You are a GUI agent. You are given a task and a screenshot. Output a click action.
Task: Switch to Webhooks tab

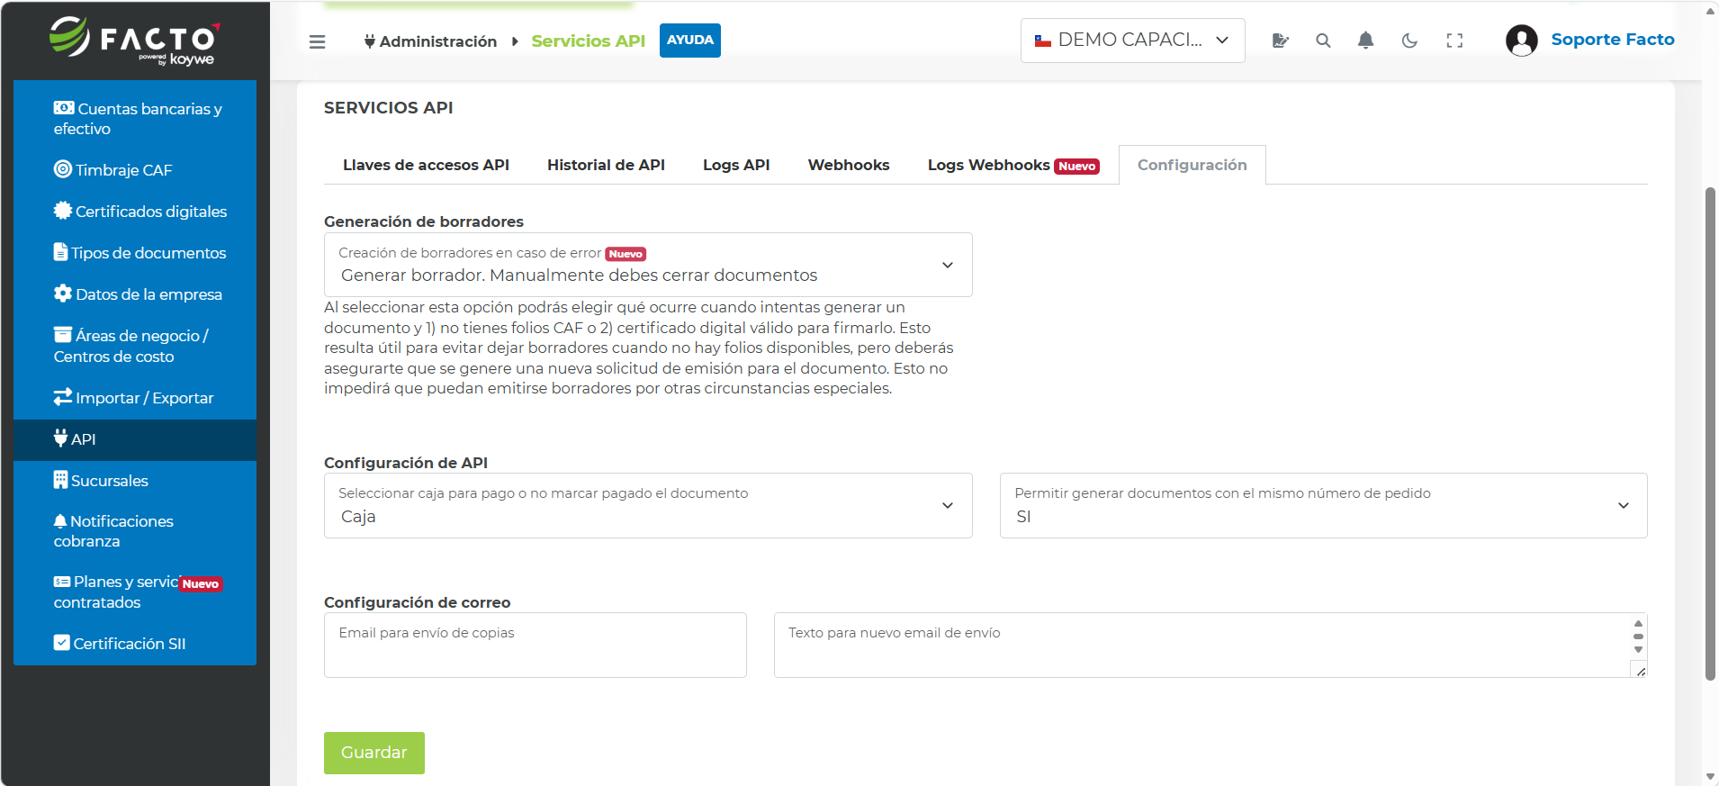point(849,165)
